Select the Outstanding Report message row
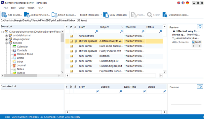204x119 pixels. click(x=114, y=66)
